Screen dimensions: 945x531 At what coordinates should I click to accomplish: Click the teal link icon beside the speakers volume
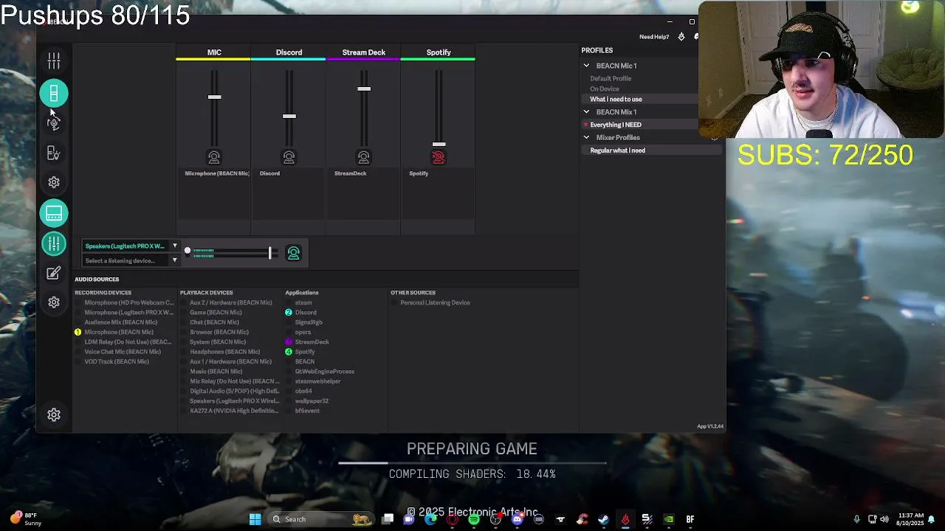pos(293,253)
